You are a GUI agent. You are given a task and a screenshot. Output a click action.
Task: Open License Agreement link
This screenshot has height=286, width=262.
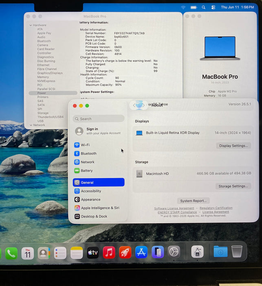(x=216, y=212)
